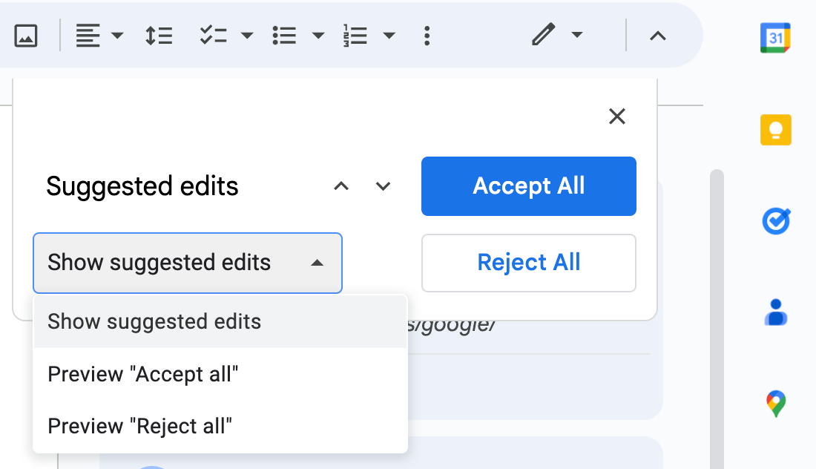Click the Accept All button
816x469 pixels.
point(529,186)
